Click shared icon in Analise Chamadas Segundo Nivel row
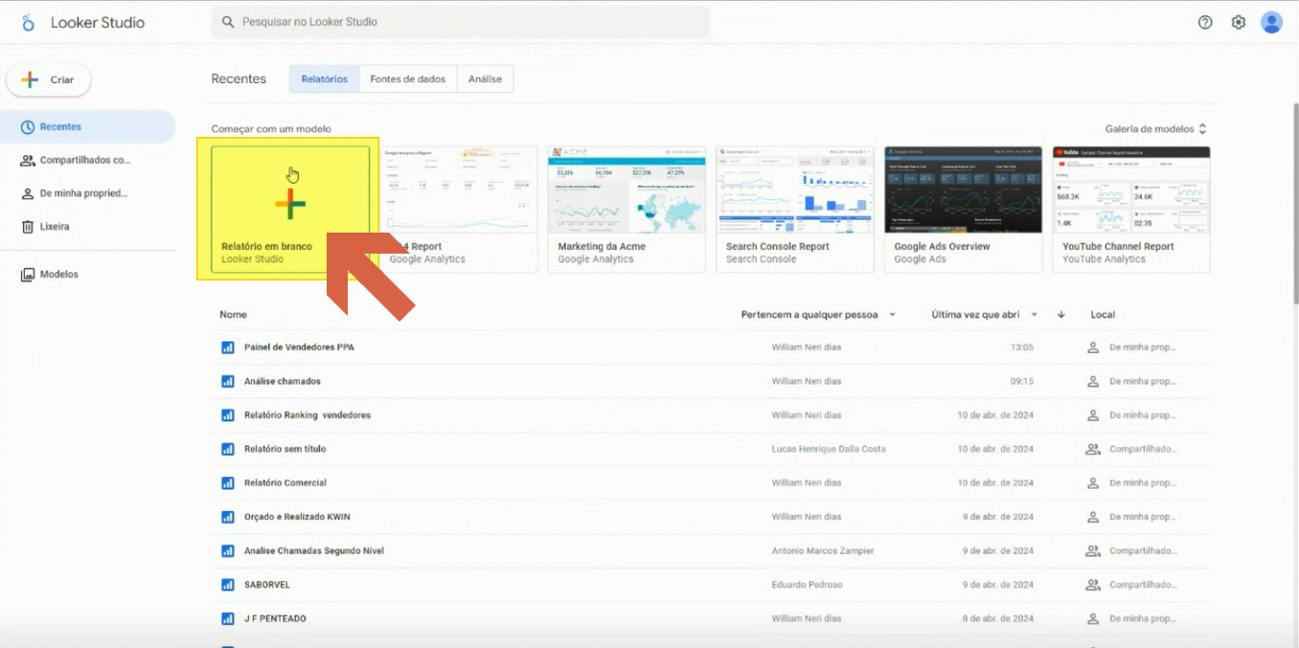This screenshot has height=648, width=1299. point(1093,551)
